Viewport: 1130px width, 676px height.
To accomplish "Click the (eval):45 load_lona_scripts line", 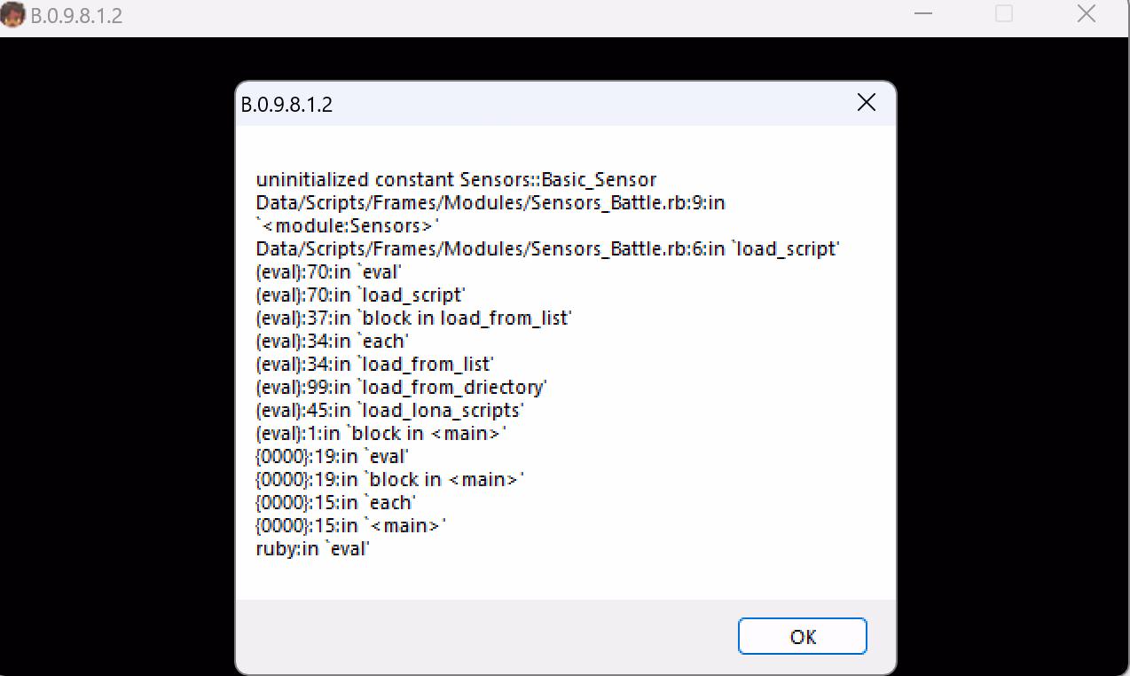I will 390,411.
